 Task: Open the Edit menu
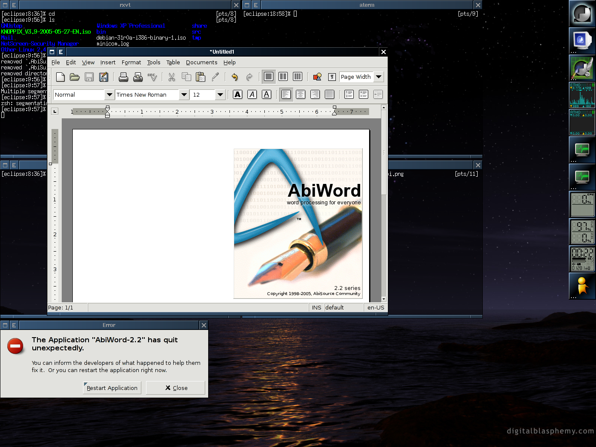tap(71, 63)
